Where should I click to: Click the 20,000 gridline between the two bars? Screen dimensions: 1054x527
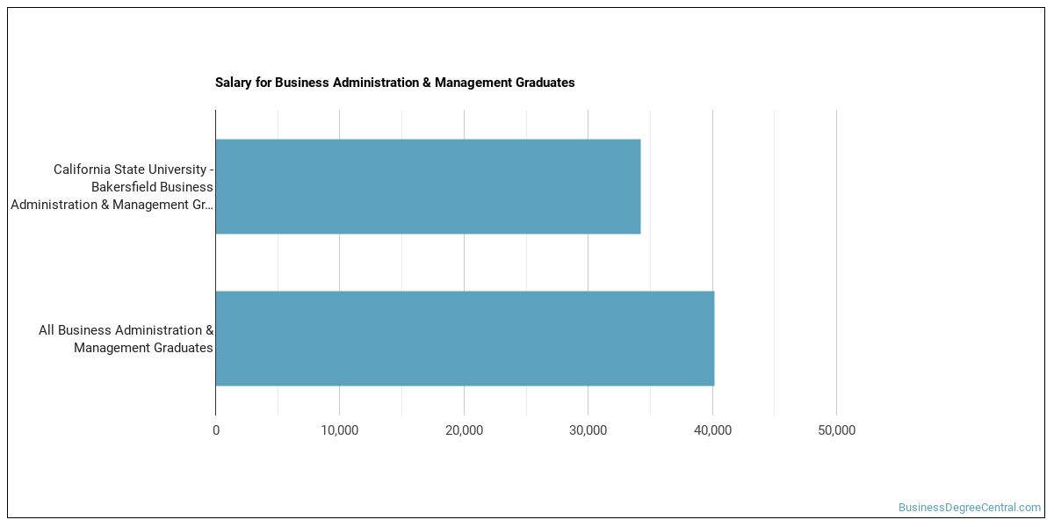464,262
